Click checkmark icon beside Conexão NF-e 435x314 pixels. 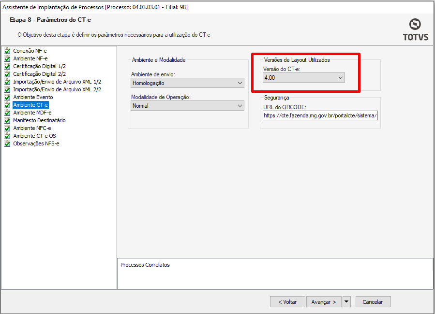[7, 51]
